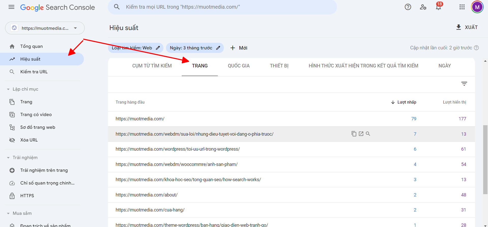Select the how-search-works URL row
488x227 pixels.
click(x=292, y=180)
